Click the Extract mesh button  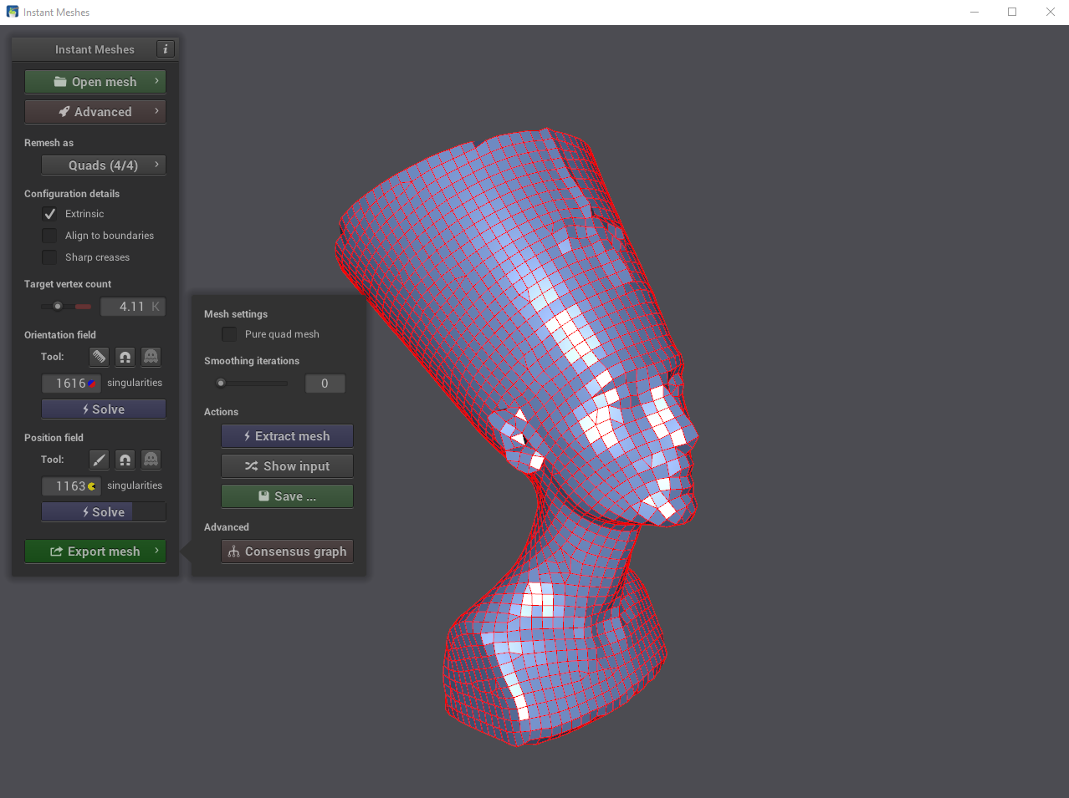(x=287, y=436)
